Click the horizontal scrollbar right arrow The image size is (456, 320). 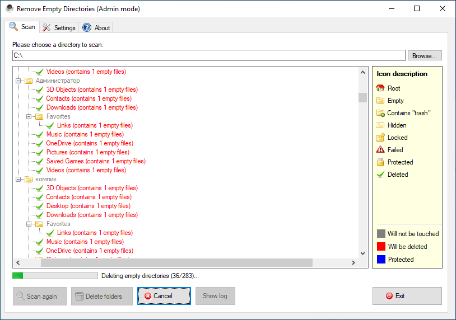(x=353, y=263)
